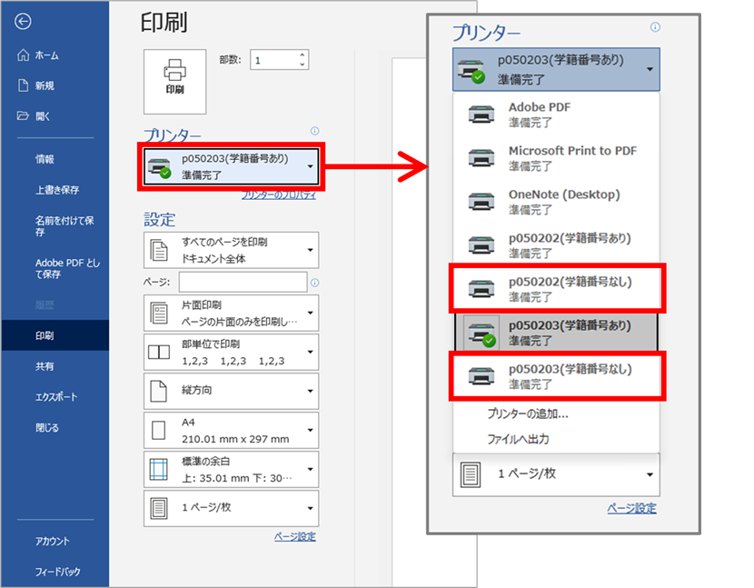Increase copies with the spinner up arrow
Viewport: 754px width, 588px height.
(x=302, y=55)
